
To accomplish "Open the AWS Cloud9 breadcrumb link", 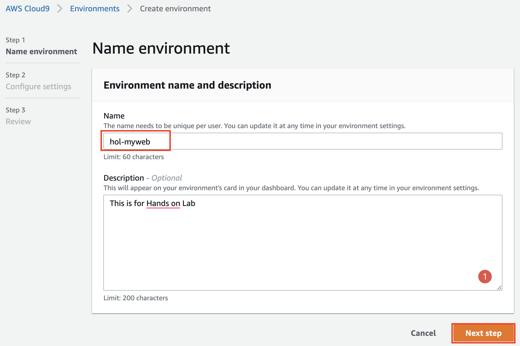I will (x=28, y=8).
